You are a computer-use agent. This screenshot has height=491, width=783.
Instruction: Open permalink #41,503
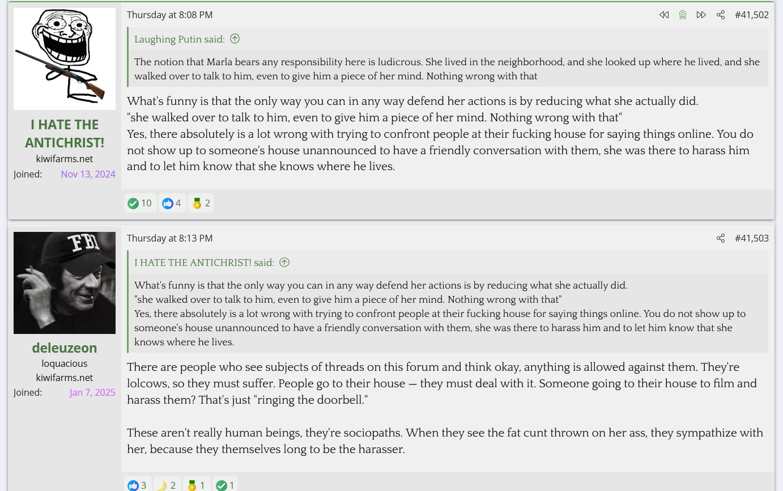(x=752, y=238)
